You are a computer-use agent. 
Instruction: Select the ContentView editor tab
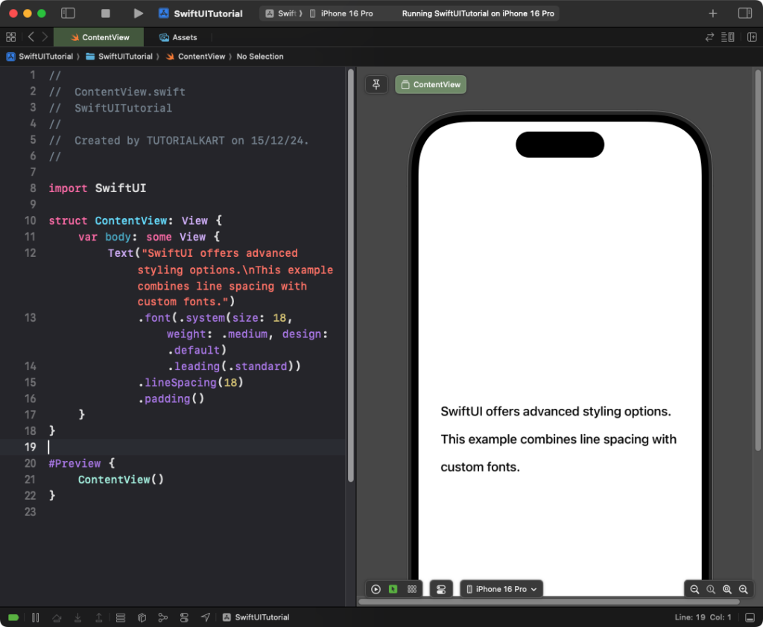point(98,36)
